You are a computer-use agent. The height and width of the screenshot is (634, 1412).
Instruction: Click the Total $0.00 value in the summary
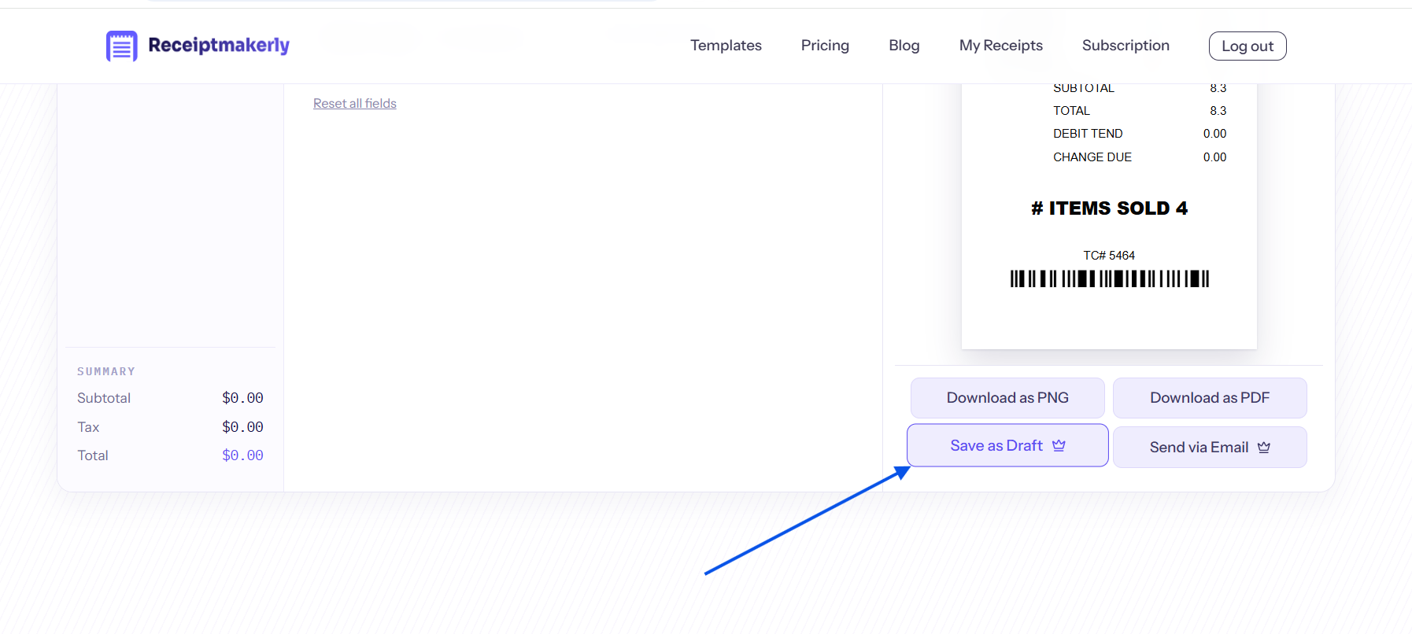pyautogui.click(x=242, y=455)
